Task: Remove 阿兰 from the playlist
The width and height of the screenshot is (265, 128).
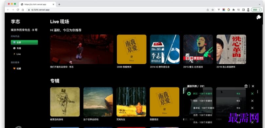Action: tap(252, 94)
